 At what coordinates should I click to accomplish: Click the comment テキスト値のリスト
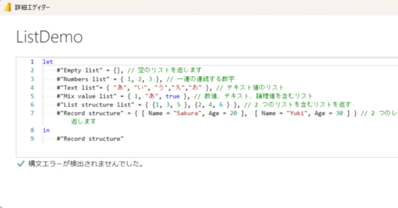click(x=250, y=88)
